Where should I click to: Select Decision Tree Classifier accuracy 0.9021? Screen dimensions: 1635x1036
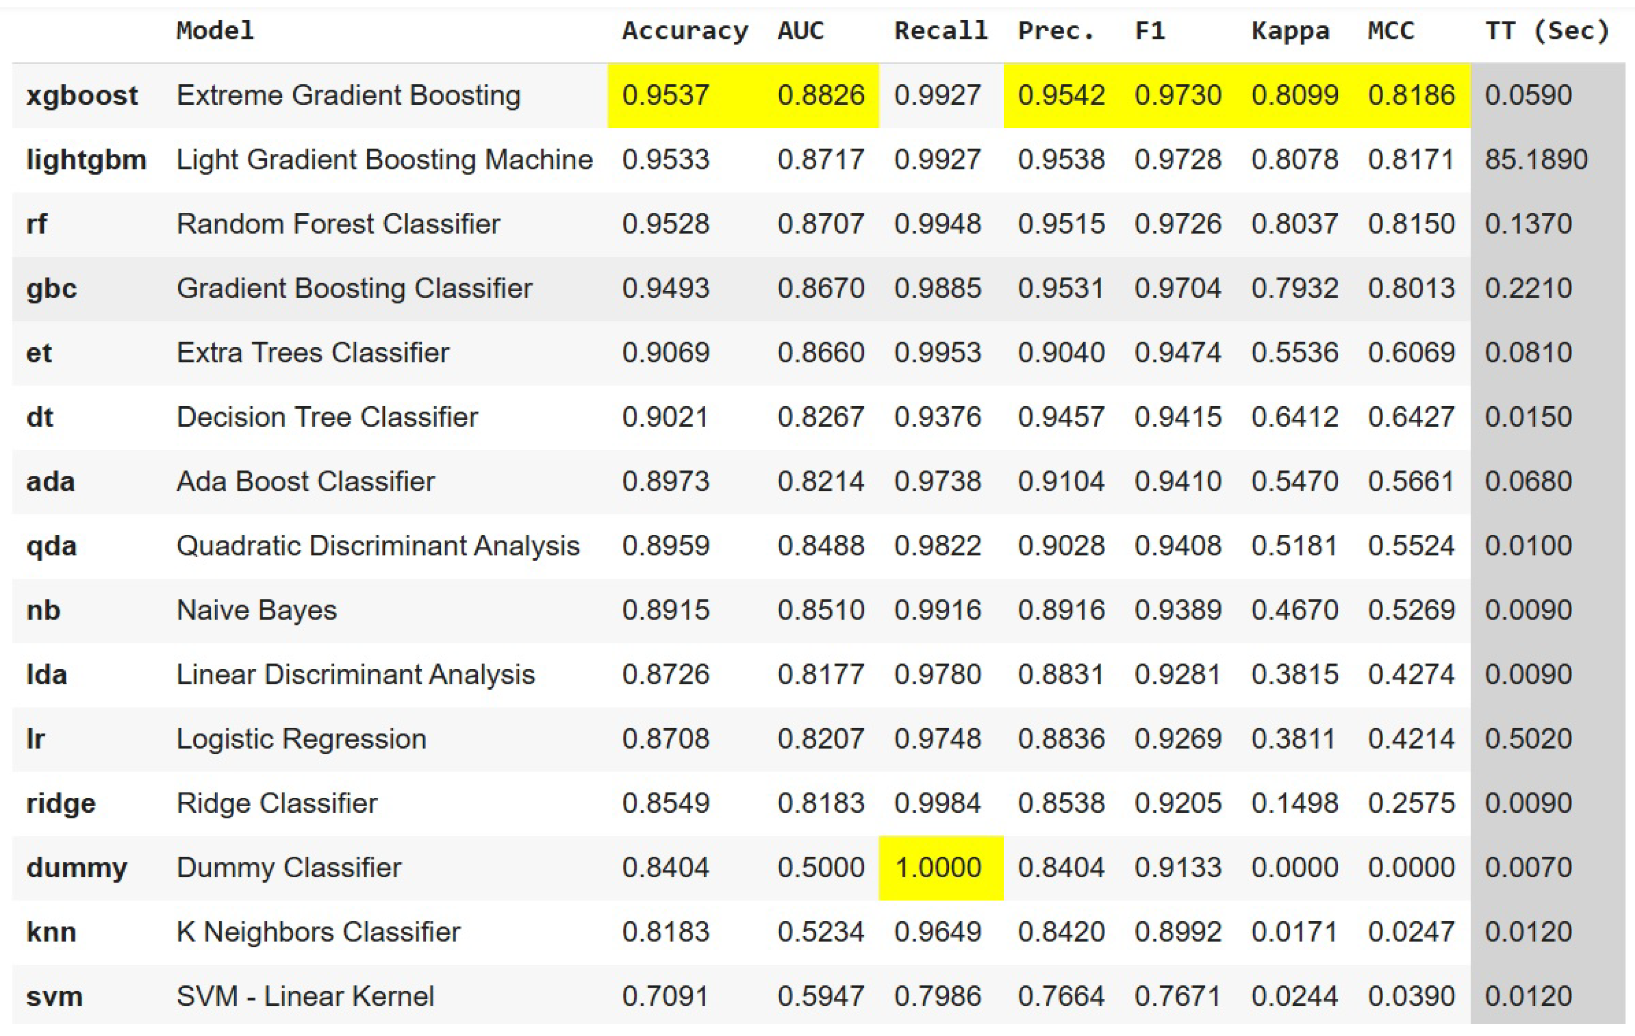click(x=665, y=417)
